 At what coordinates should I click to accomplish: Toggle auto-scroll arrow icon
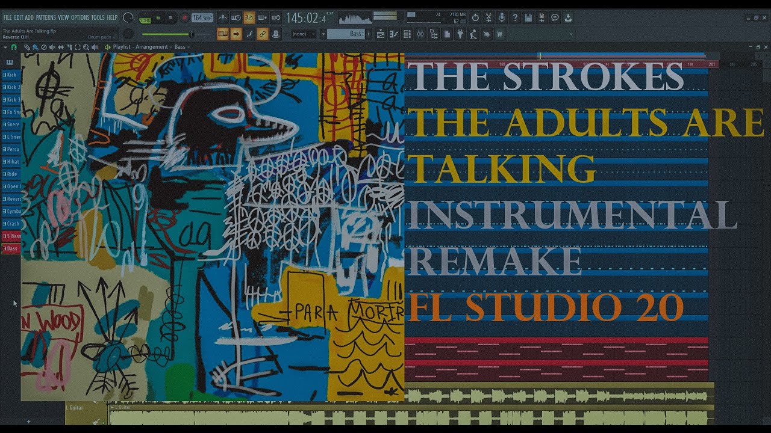[236, 34]
